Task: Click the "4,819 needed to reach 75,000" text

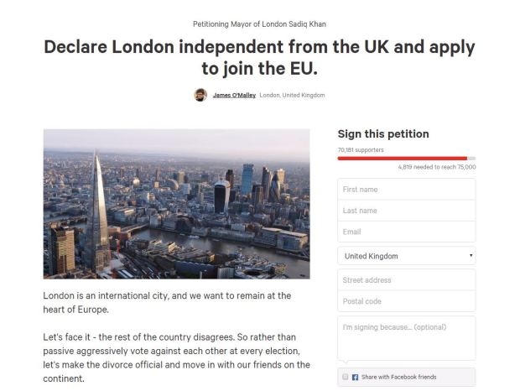Action: (436, 166)
